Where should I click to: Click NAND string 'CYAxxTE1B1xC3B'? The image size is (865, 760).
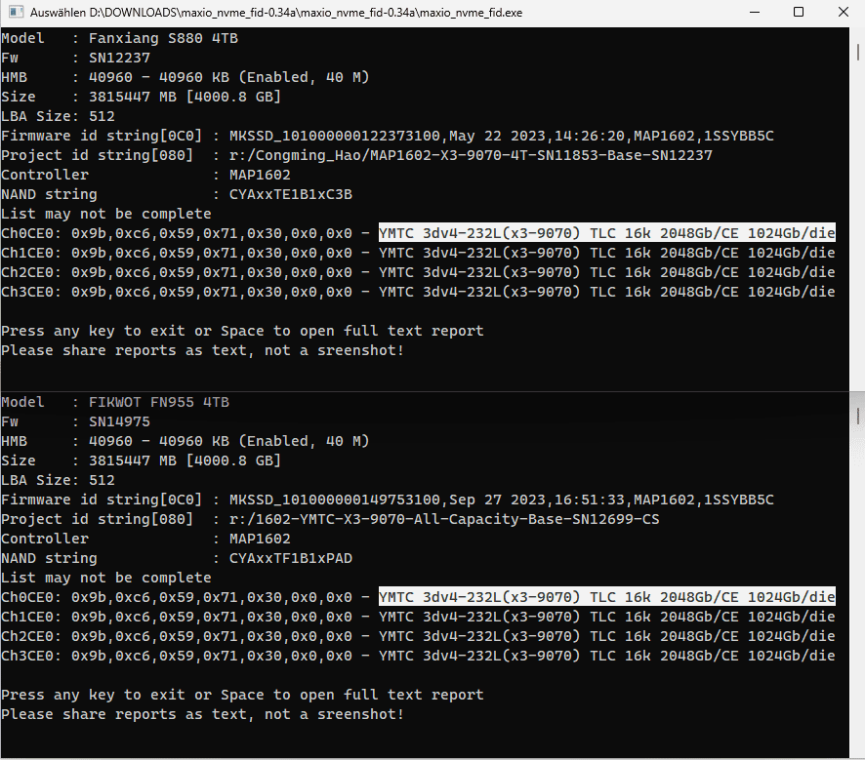[291, 194]
